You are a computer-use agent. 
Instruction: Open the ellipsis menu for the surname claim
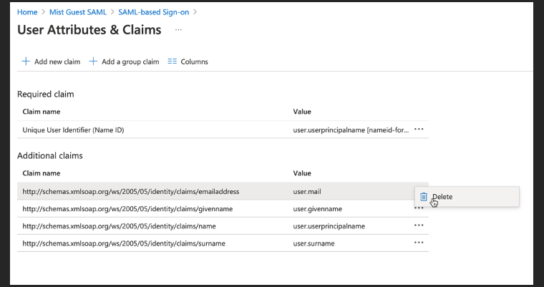coord(419,243)
